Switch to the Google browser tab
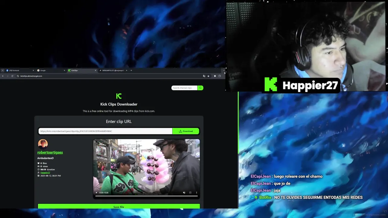Screen dimensions: 388x218 coord(51,70)
